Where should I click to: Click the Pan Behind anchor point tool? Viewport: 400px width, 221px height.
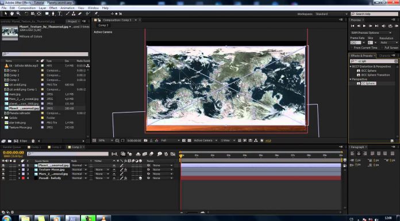[x=39, y=14]
